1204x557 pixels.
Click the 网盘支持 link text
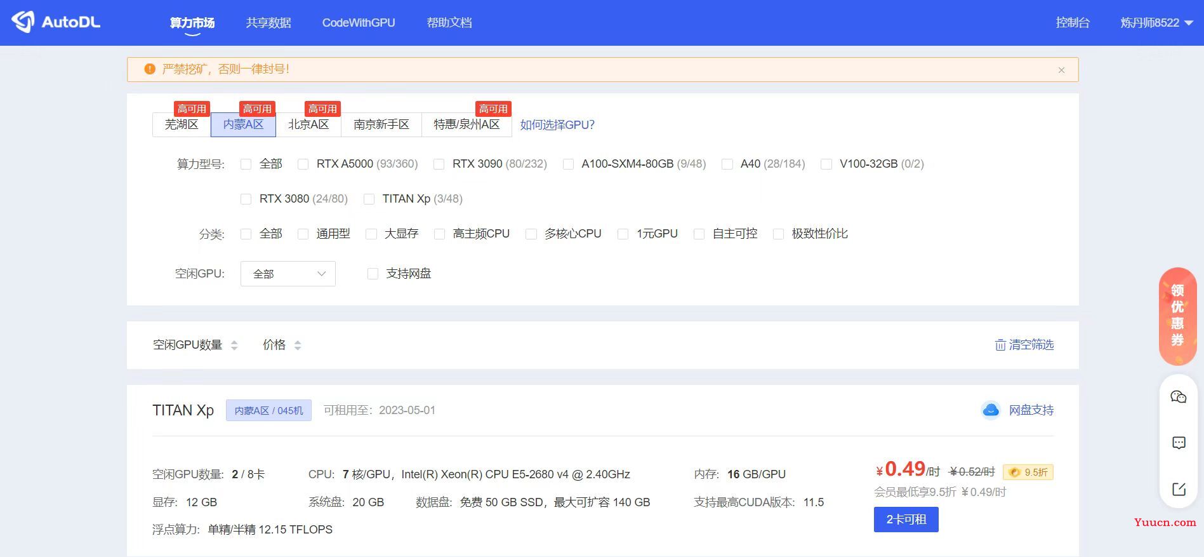(x=1031, y=410)
